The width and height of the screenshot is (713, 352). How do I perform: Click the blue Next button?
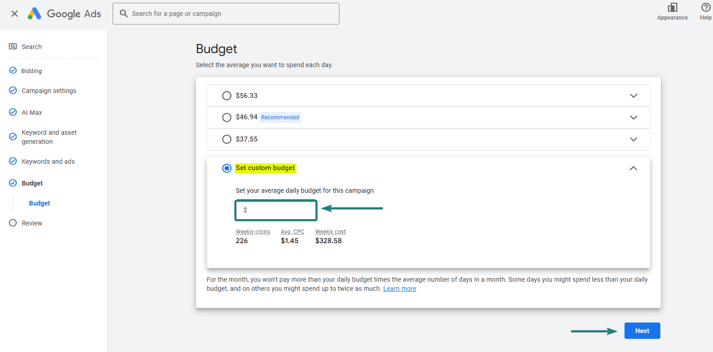[642, 331]
